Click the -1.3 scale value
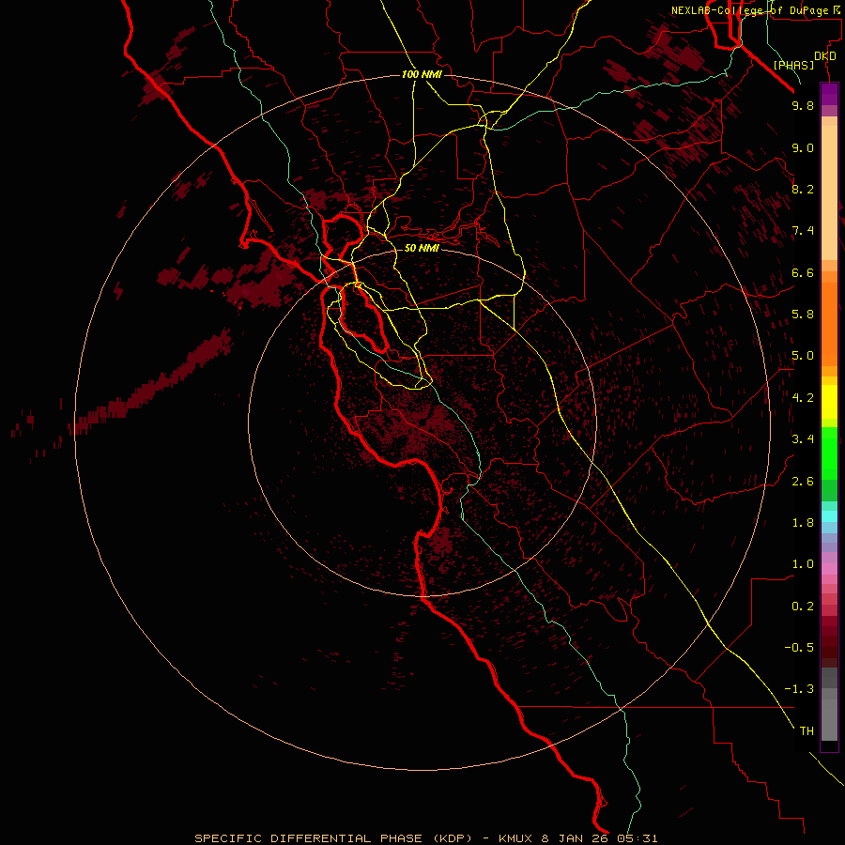 [799, 689]
